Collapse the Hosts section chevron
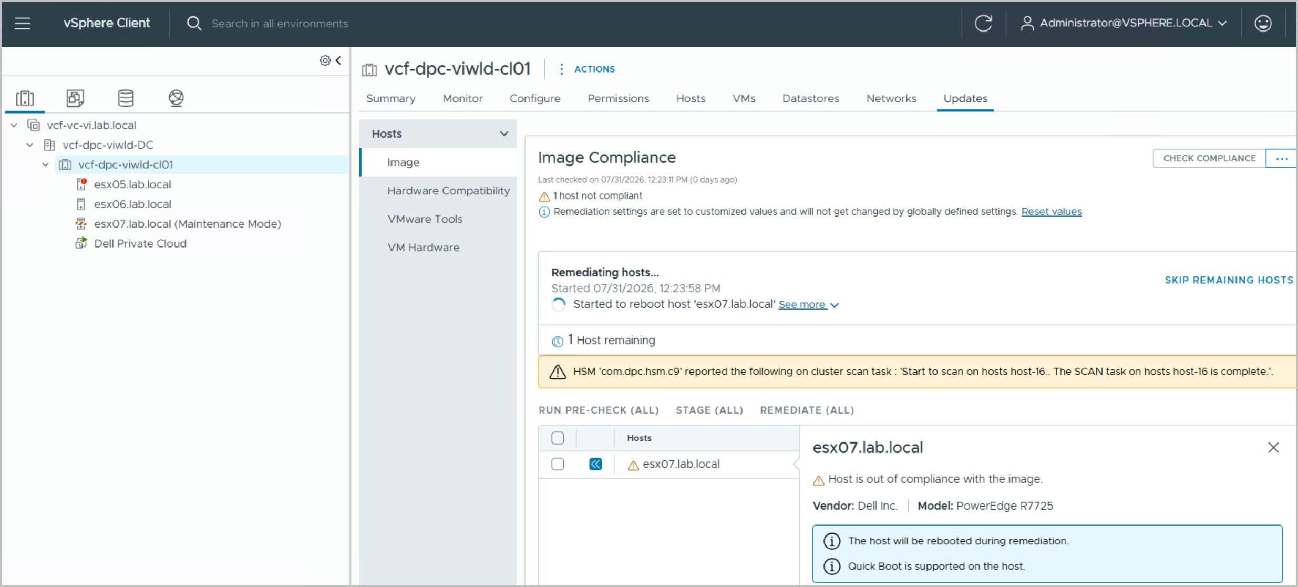This screenshot has height=587, width=1298. pos(504,133)
